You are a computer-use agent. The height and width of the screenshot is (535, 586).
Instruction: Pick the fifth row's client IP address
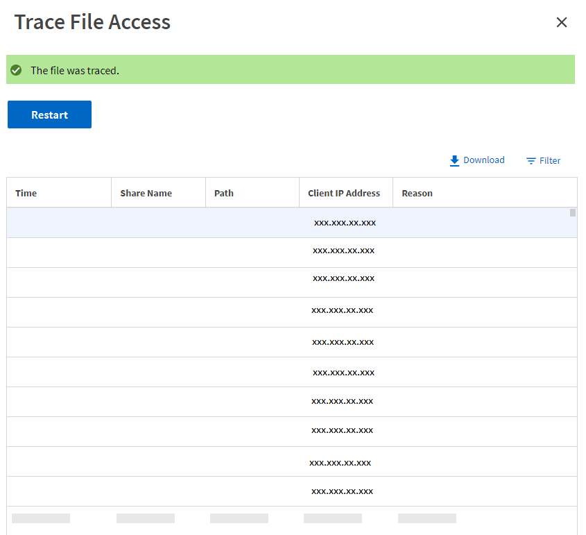[343, 342]
